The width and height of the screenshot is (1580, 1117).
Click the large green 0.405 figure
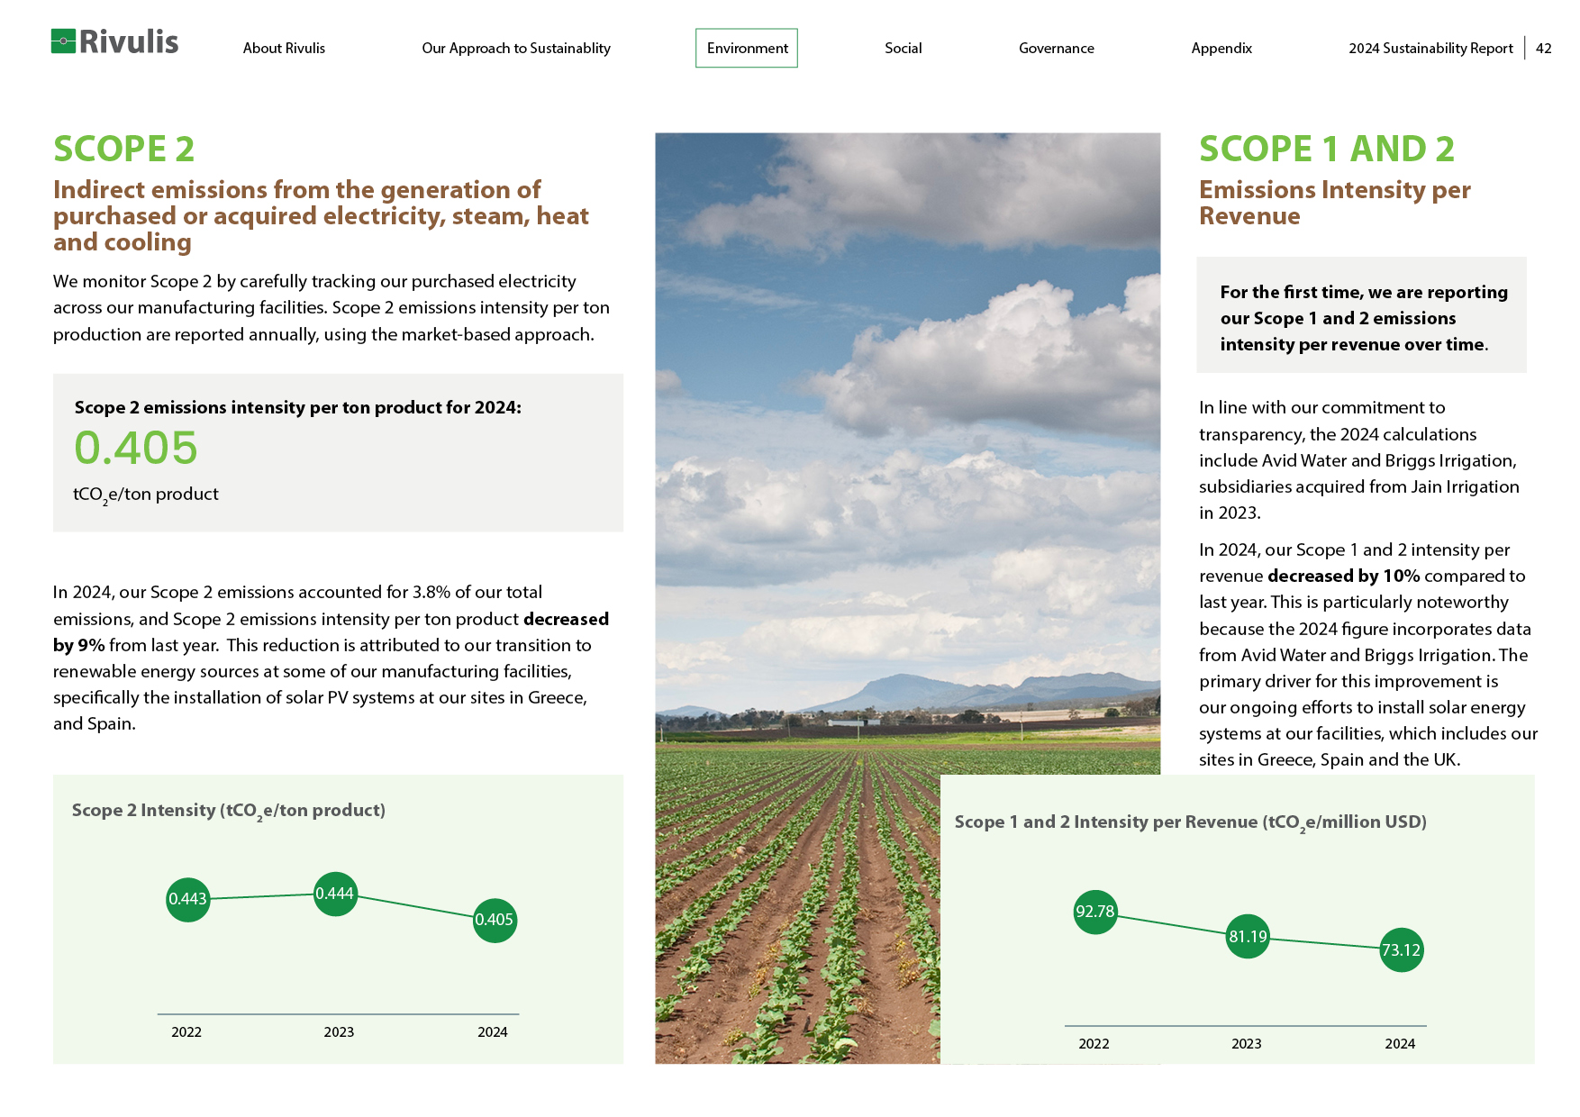pyautogui.click(x=136, y=448)
